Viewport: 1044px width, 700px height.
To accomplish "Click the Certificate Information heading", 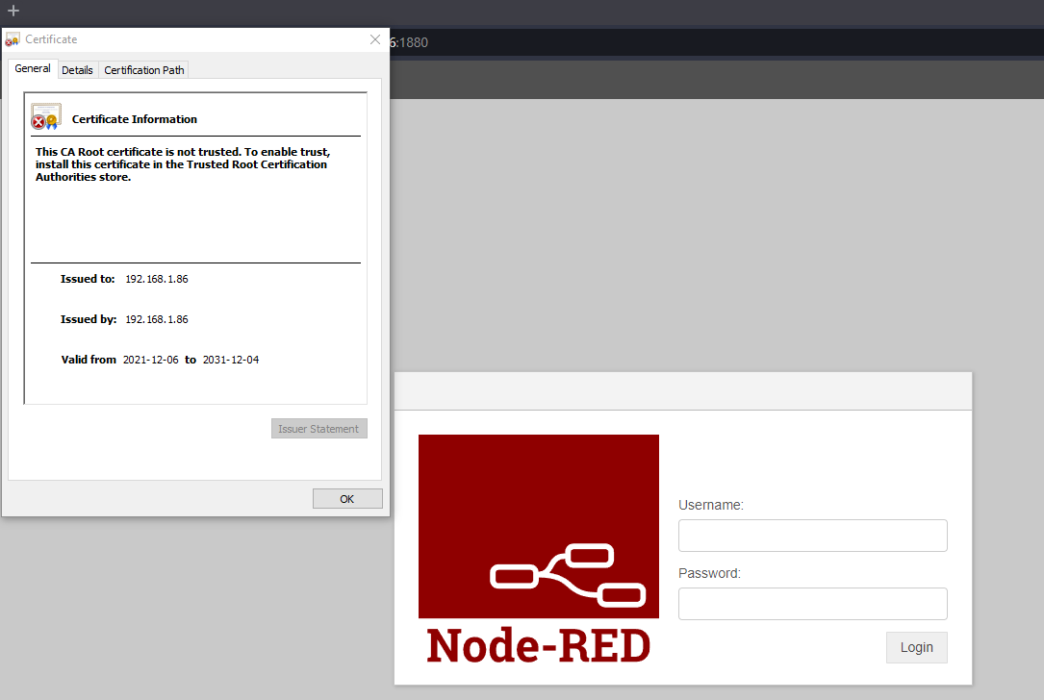I will [135, 119].
